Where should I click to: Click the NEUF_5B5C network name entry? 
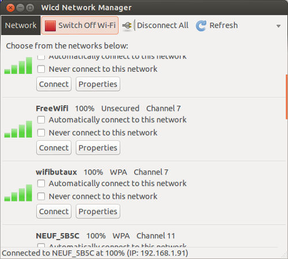58,236
